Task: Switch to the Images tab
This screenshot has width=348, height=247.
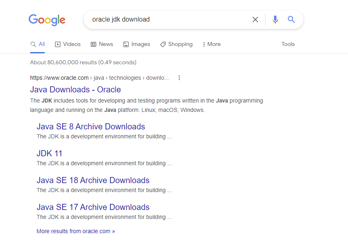Action: point(137,44)
